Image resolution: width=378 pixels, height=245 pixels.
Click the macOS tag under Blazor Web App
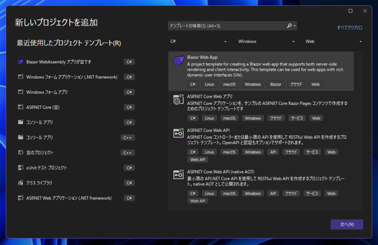[230, 84]
